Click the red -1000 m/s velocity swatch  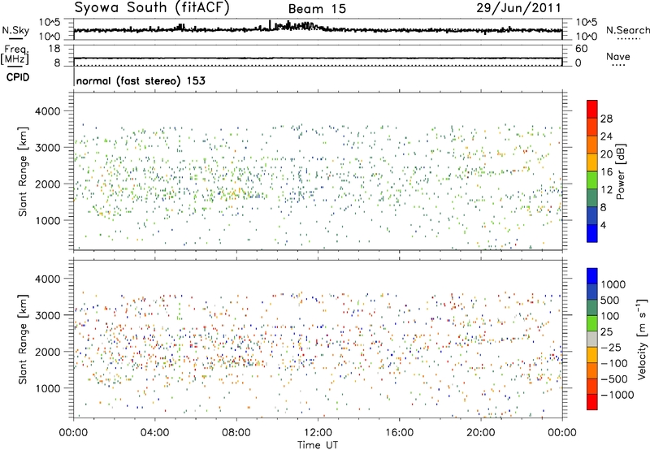[592, 402]
